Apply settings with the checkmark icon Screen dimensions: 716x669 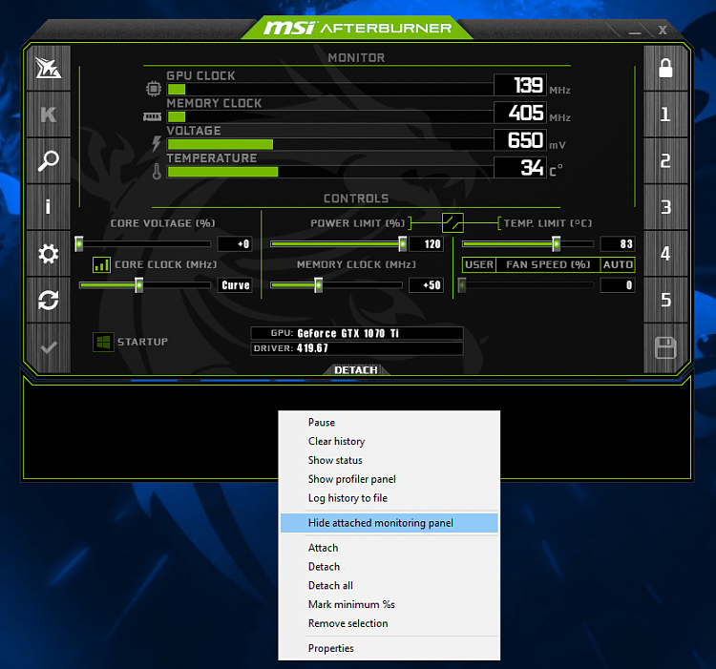49,347
